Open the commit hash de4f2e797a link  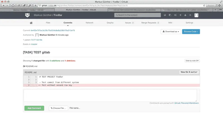coord(53,31)
